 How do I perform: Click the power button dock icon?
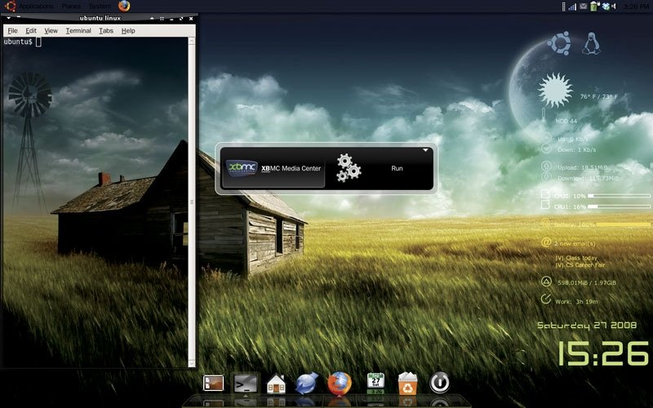coord(439,383)
